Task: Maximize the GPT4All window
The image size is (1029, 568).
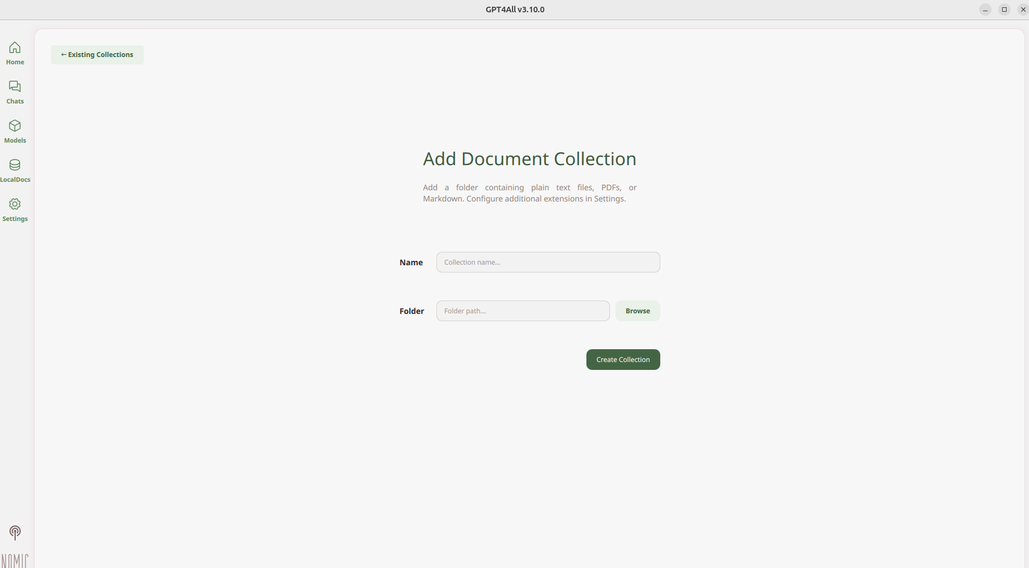Action: click(1004, 10)
